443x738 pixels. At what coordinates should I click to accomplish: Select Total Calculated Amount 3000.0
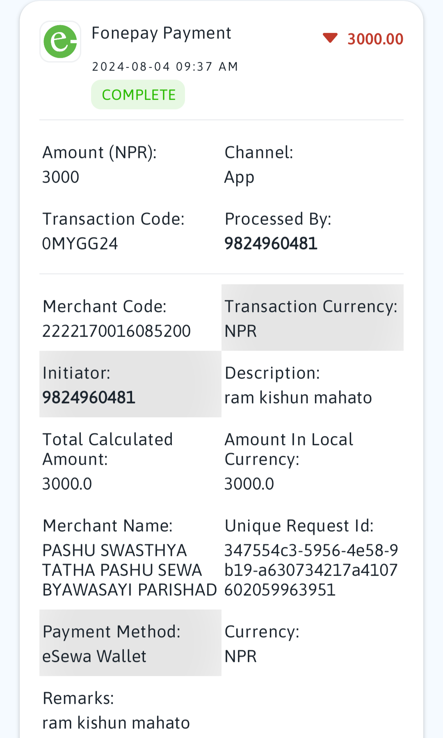[67, 484]
